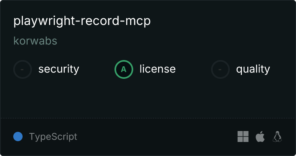Select the empty quality grade circle
The image size is (296, 156).
click(220, 69)
